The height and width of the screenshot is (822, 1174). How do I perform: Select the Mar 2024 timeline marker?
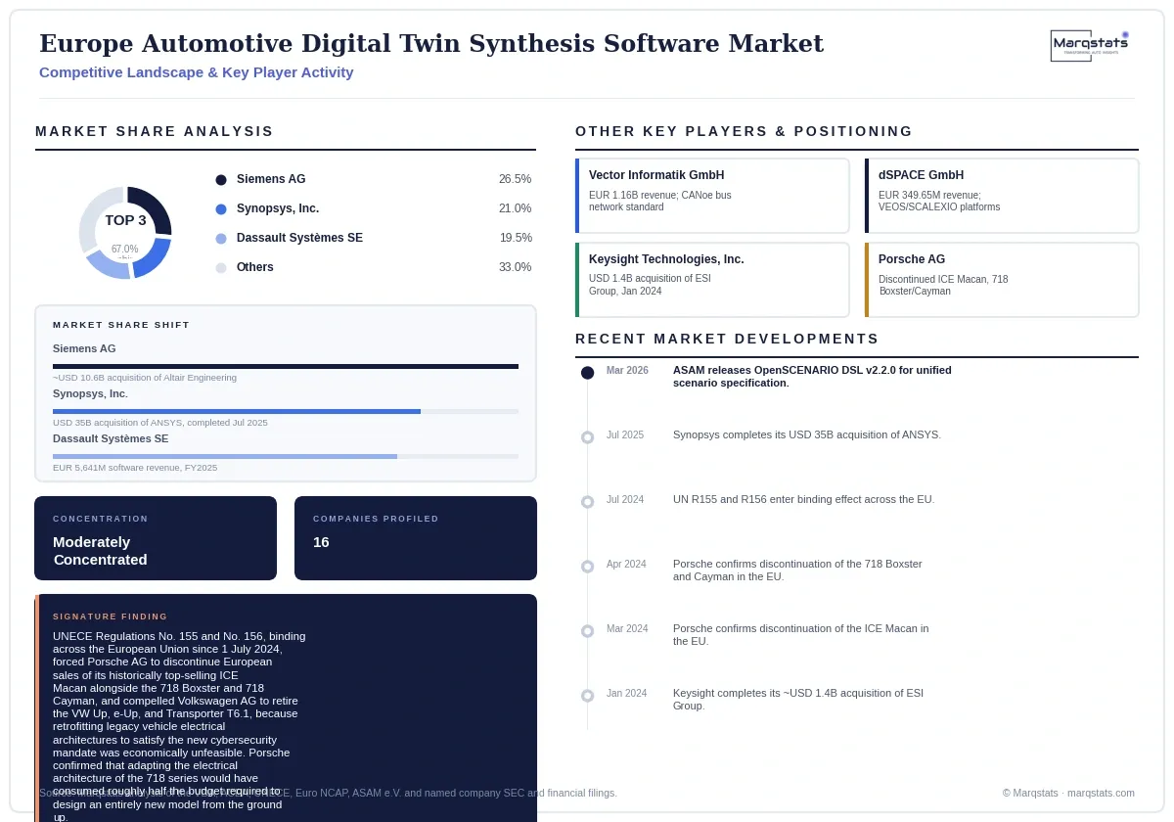[587, 631]
